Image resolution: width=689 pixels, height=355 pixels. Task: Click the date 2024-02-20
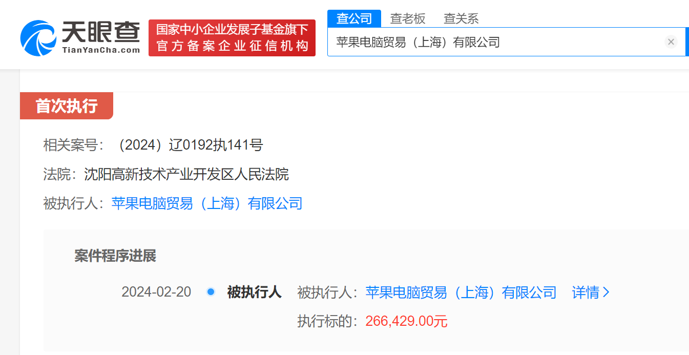(156, 292)
